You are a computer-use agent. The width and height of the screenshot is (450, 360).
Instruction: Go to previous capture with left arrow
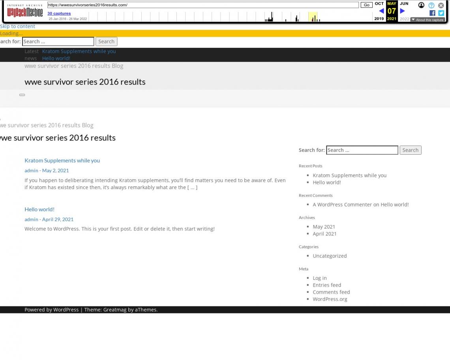pos(381,11)
